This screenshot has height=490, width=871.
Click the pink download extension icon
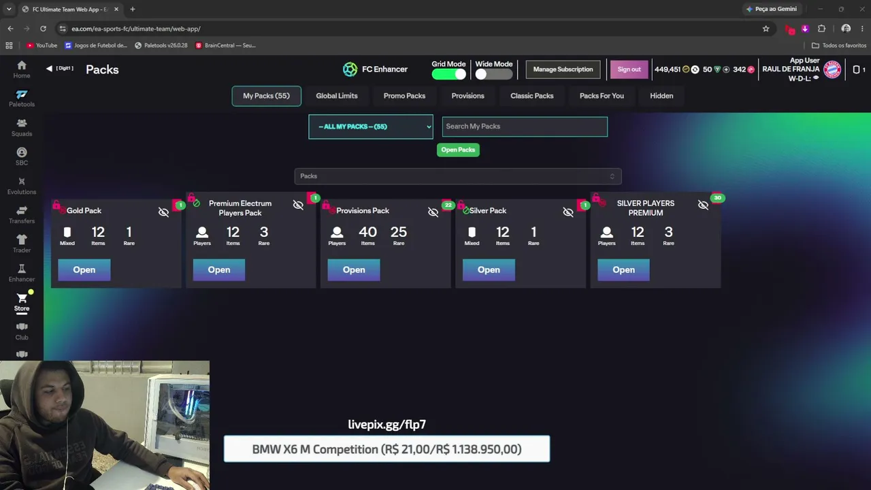pyautogui.click(x=805, y=29)
